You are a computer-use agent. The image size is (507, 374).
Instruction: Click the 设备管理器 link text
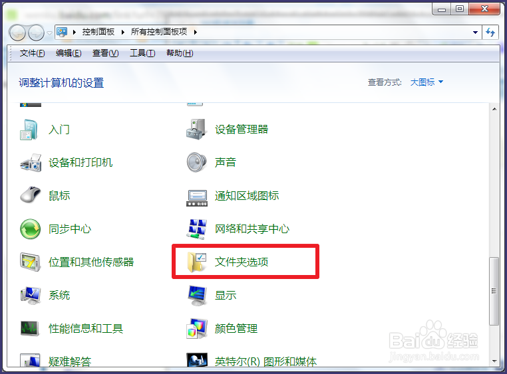(242, 130)
